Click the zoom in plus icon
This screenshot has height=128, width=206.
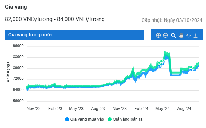[x=158, y=35]
